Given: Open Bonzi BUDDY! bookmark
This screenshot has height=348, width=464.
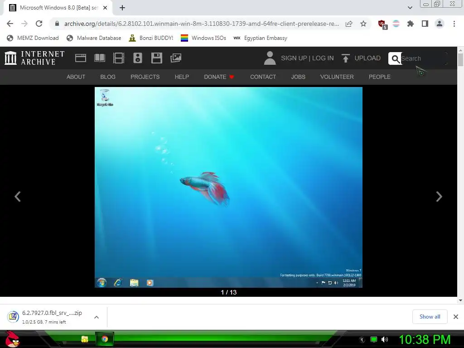Looking at the screenshot, I should click(x=151, y=38).
